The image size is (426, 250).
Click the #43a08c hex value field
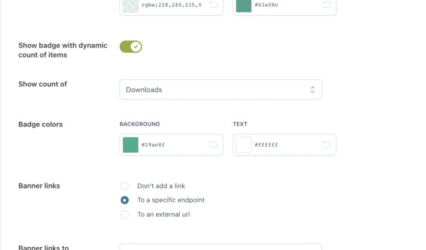click(x=285, y=5)
